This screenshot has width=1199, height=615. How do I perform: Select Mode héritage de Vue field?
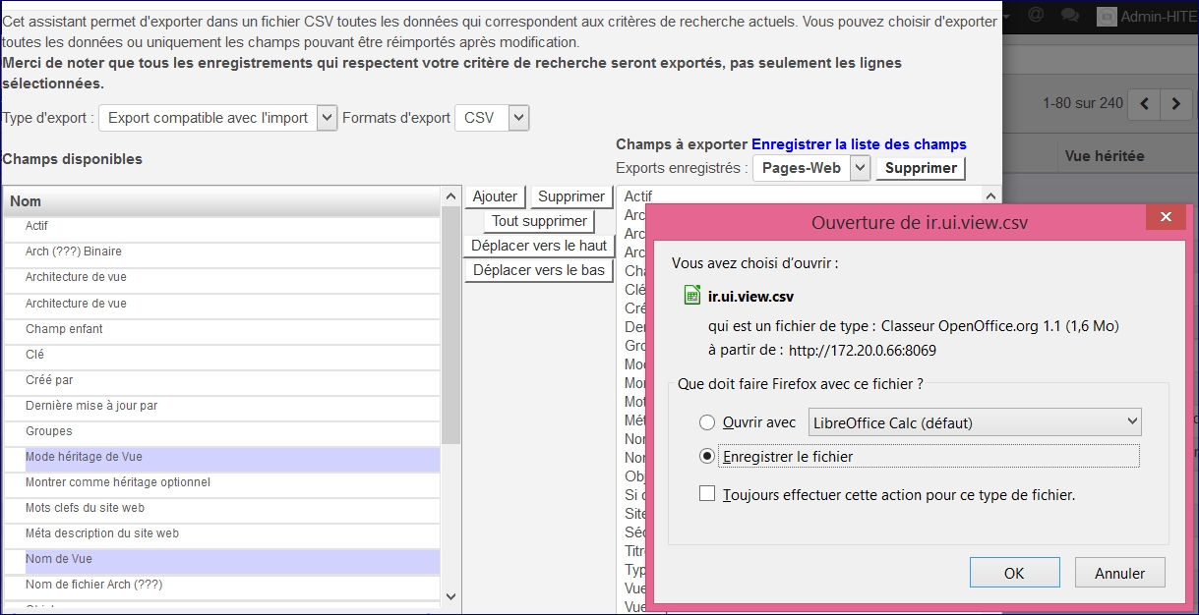[222, 458]
